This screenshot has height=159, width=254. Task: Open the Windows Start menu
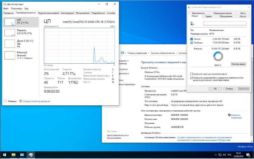(4, 155)
